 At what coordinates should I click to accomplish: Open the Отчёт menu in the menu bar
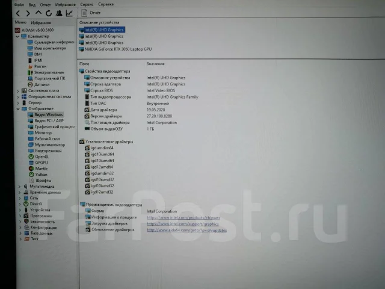point(45,5)
